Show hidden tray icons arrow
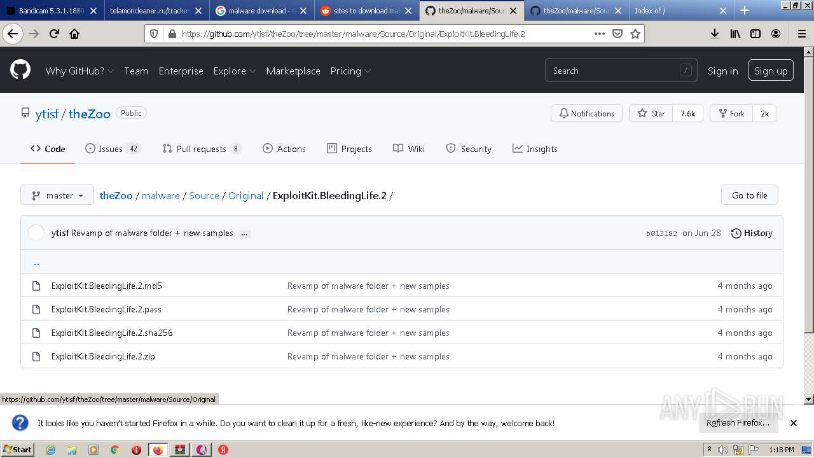The image size is (814, 458). coord(709,450)
